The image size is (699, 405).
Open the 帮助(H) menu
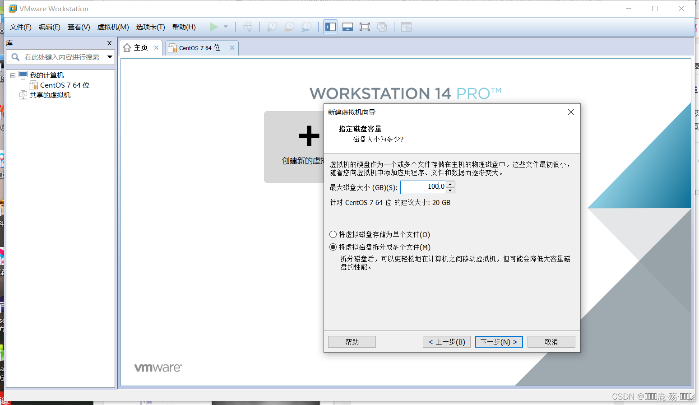pos(184,27)
